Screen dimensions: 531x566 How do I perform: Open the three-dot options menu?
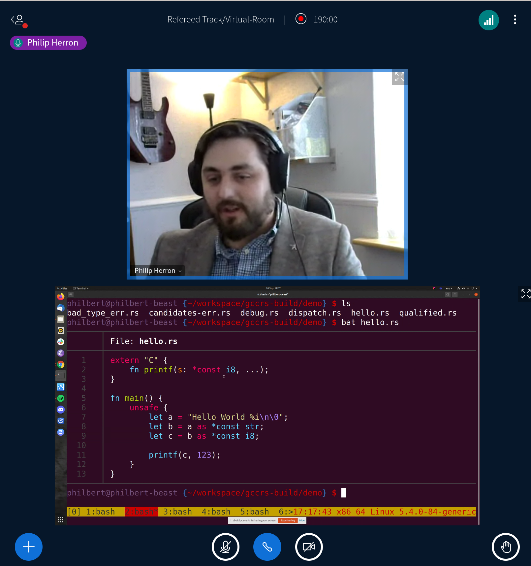[515, 19]
